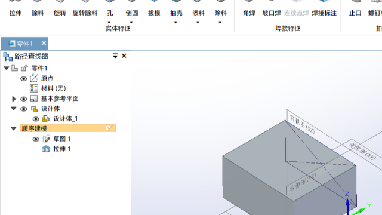This screenshot has width=382, height=215.
Task: Select 设计体 in the tree
Action: click(50, 109)
